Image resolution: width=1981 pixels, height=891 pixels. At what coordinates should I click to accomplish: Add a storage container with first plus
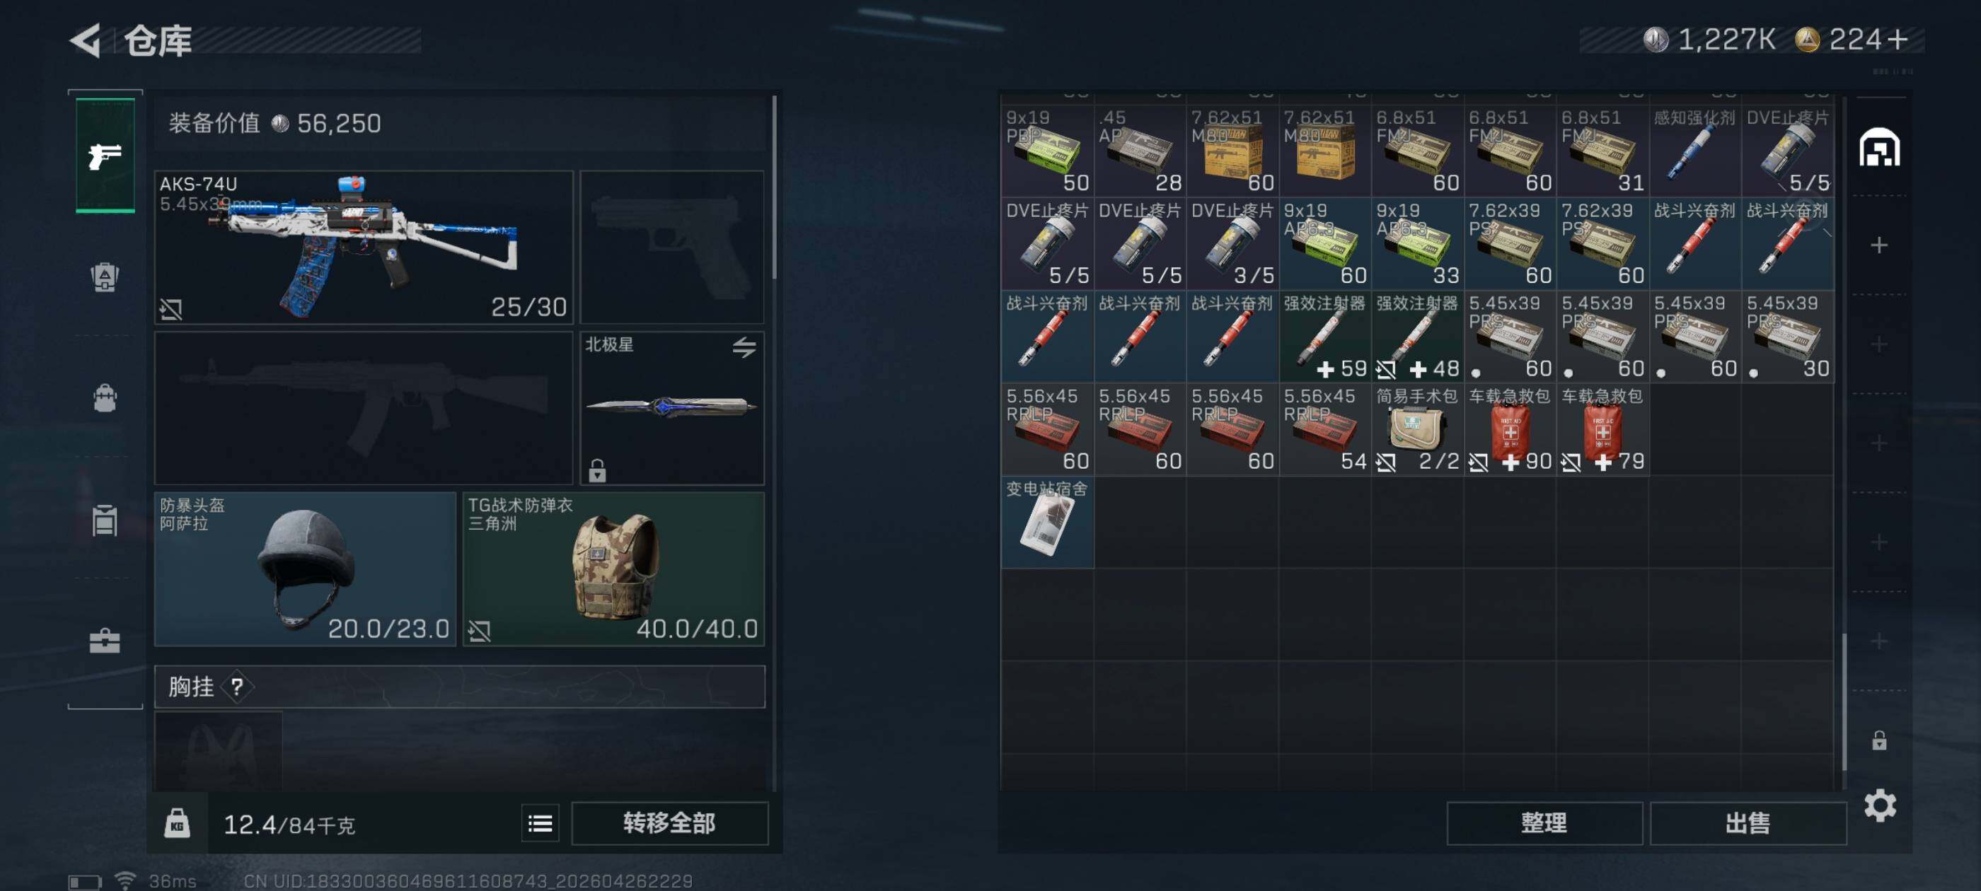[1878, 245]
